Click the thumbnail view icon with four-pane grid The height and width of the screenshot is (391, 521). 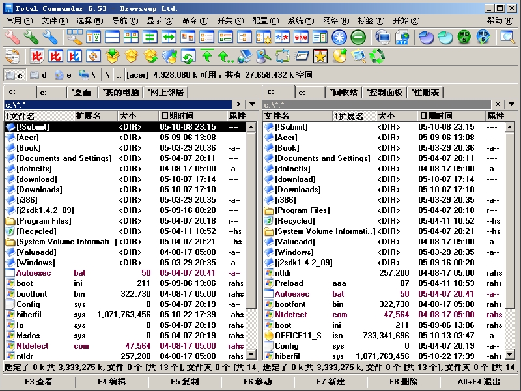[x=131, y=37]
